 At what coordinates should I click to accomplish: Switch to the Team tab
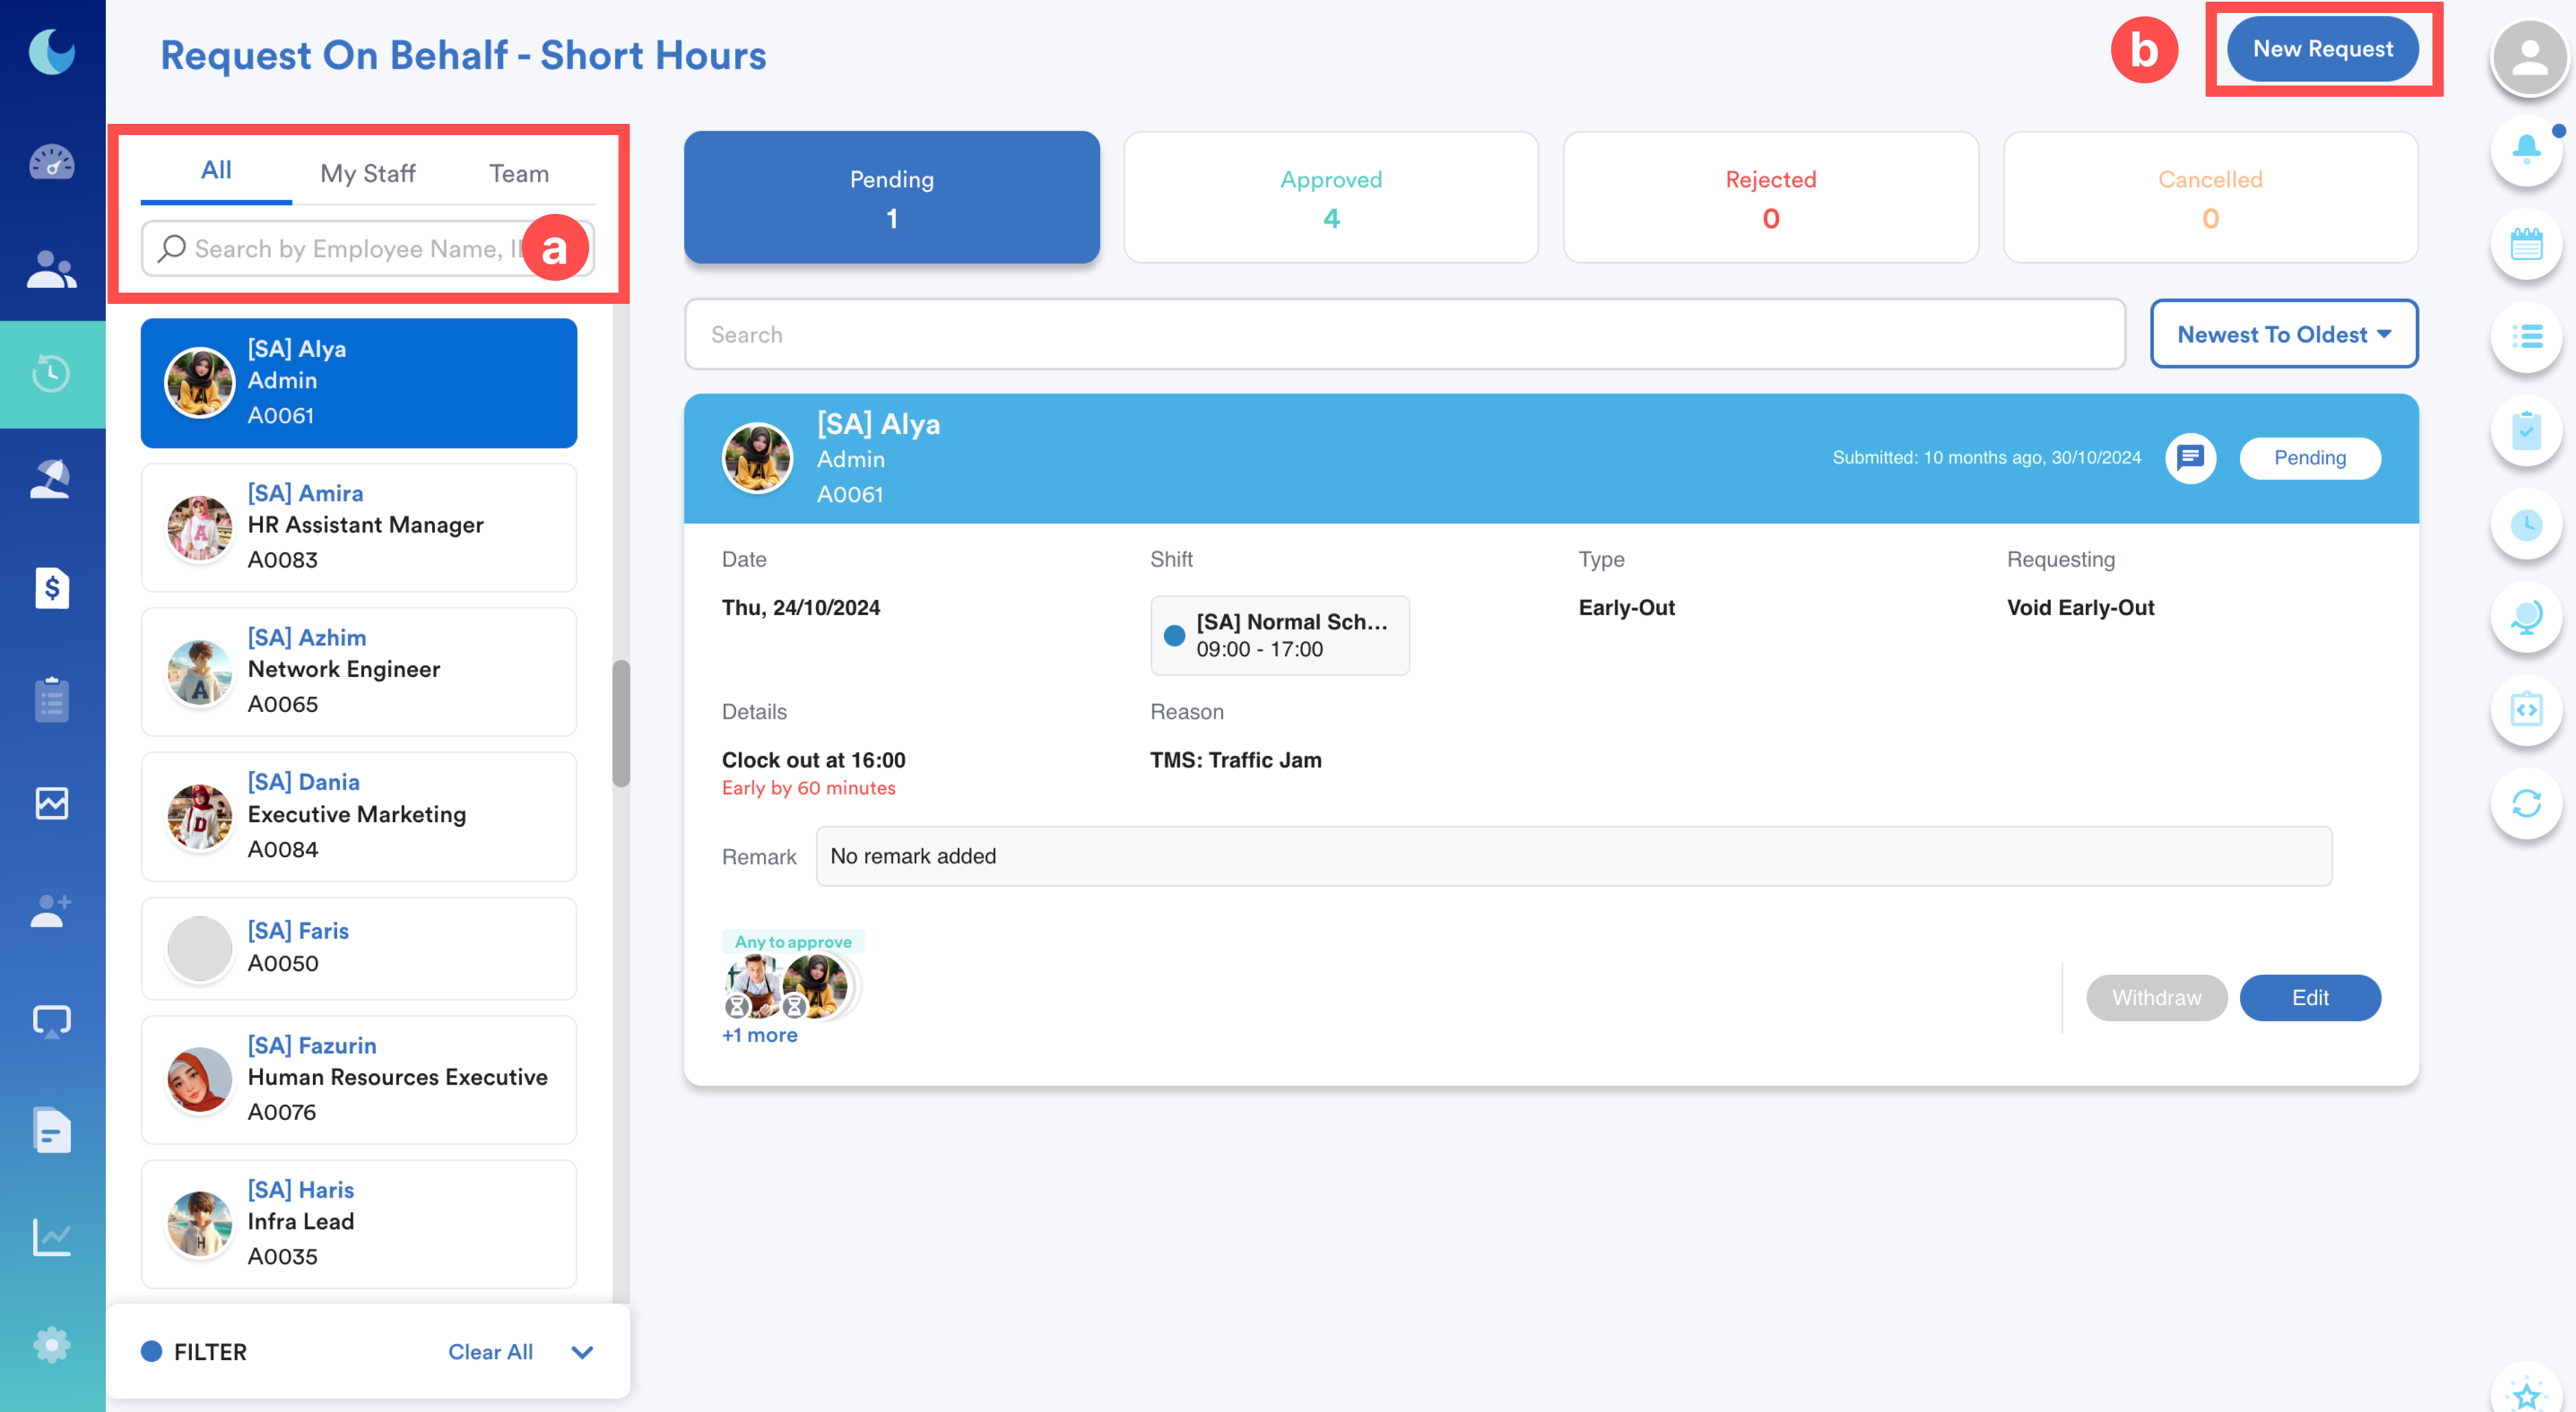click(518, 173)
